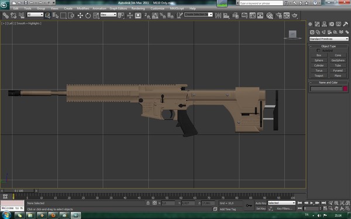Click the Select and Link tool
Screen dimensions: 351x219
[x=6, y=15]
